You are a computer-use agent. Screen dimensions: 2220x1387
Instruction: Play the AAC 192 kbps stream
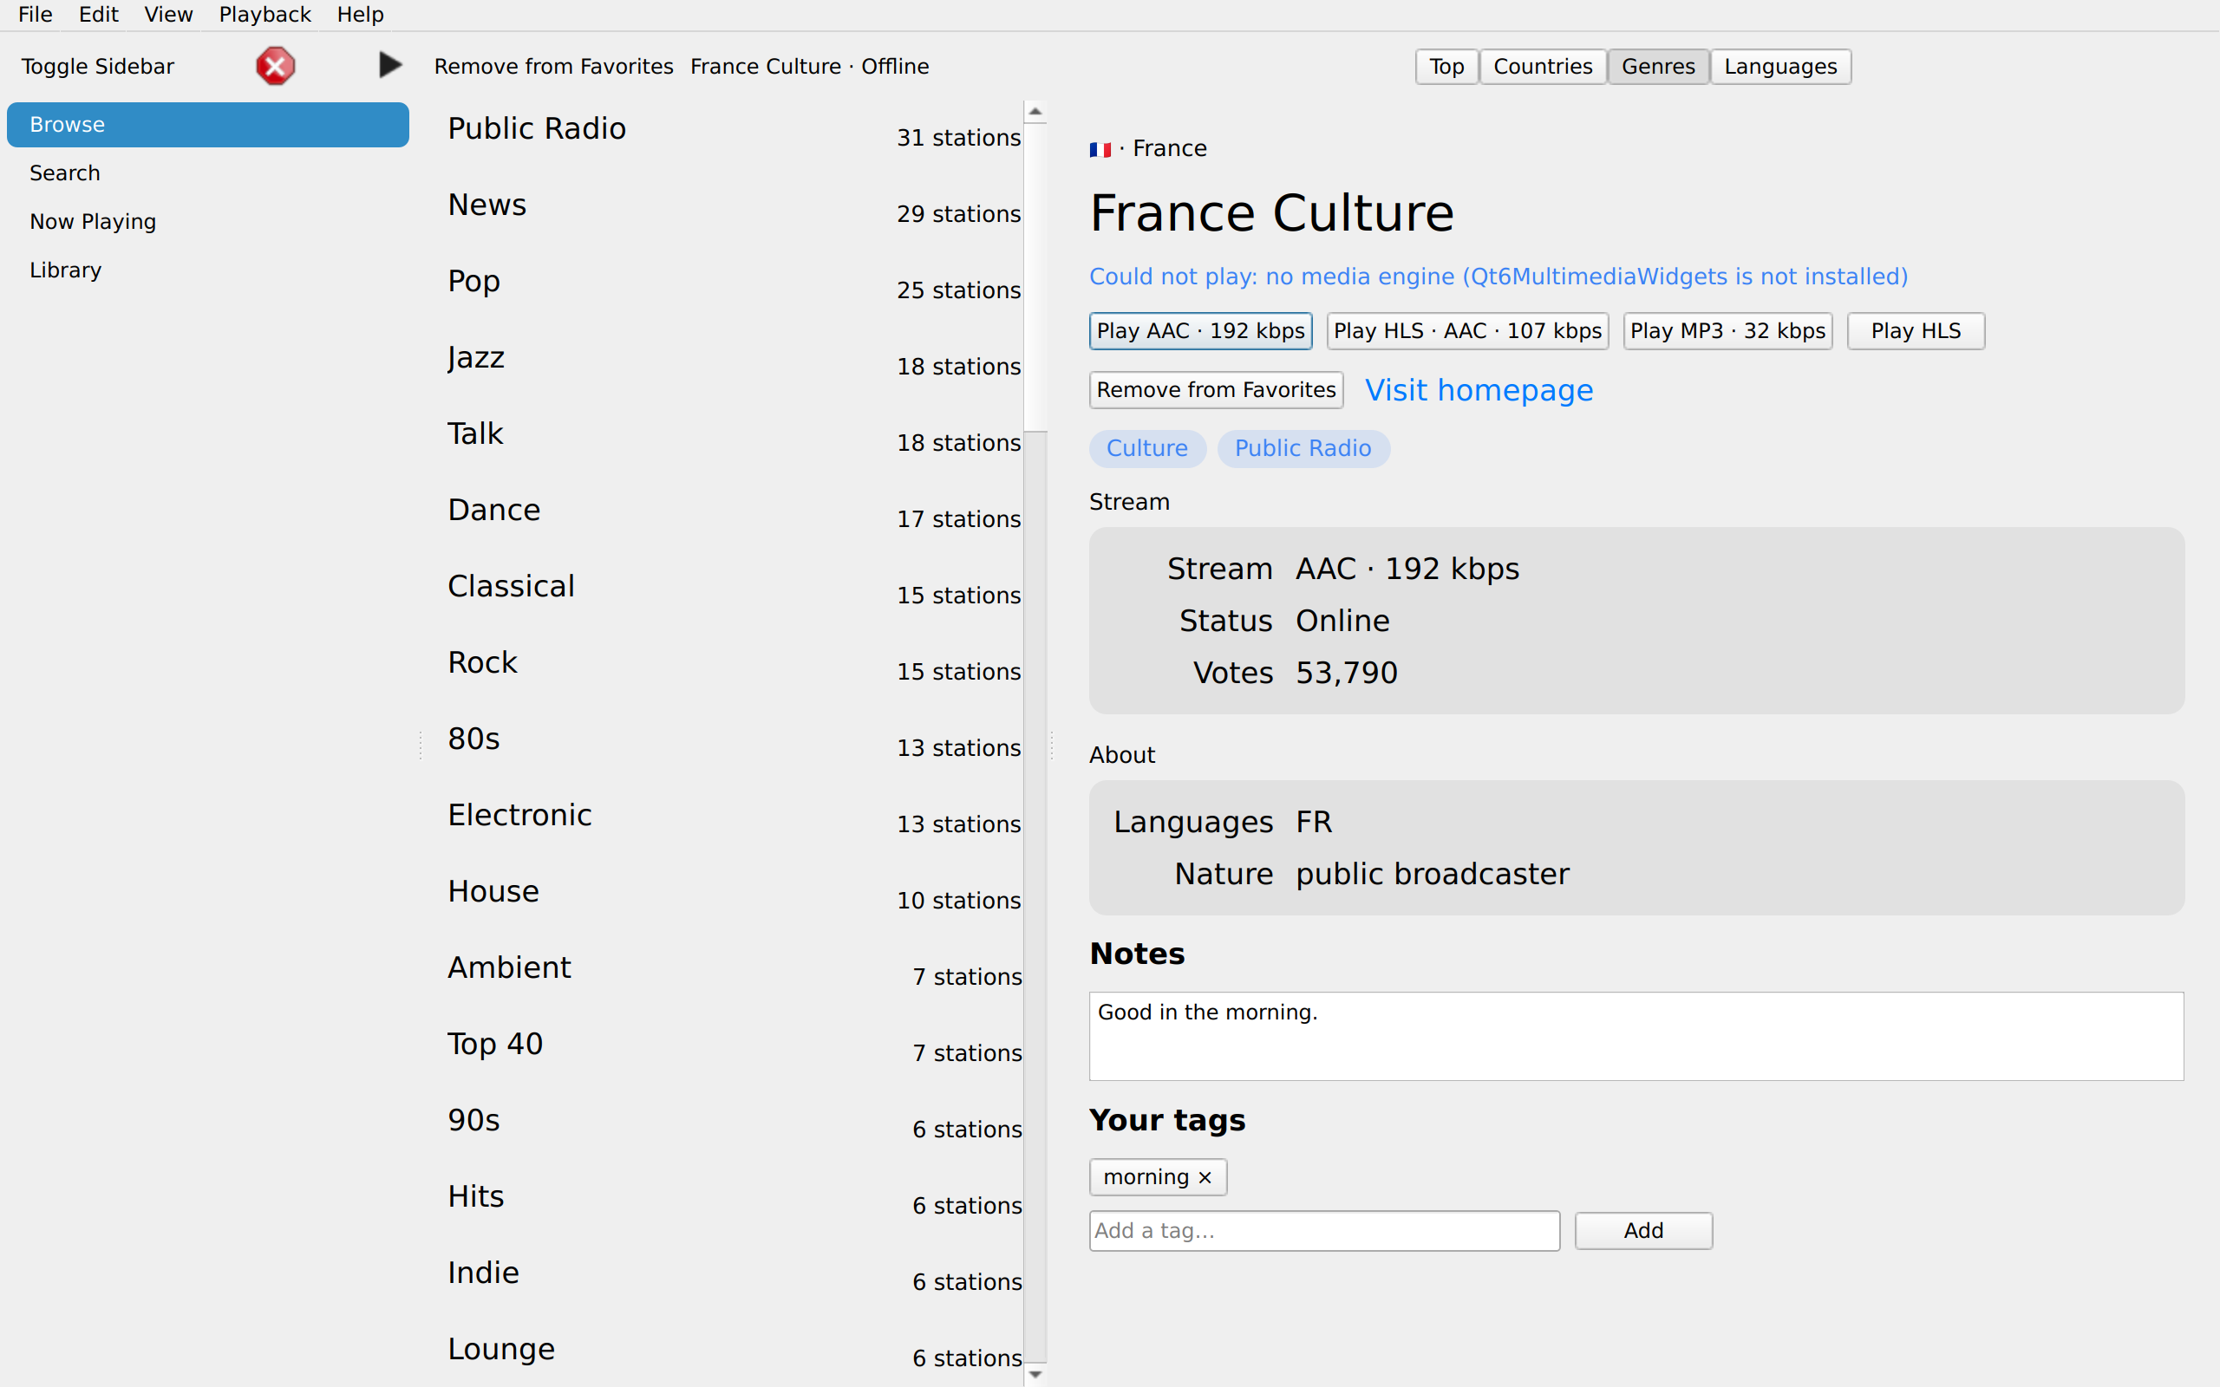[x=1201, y=331]
